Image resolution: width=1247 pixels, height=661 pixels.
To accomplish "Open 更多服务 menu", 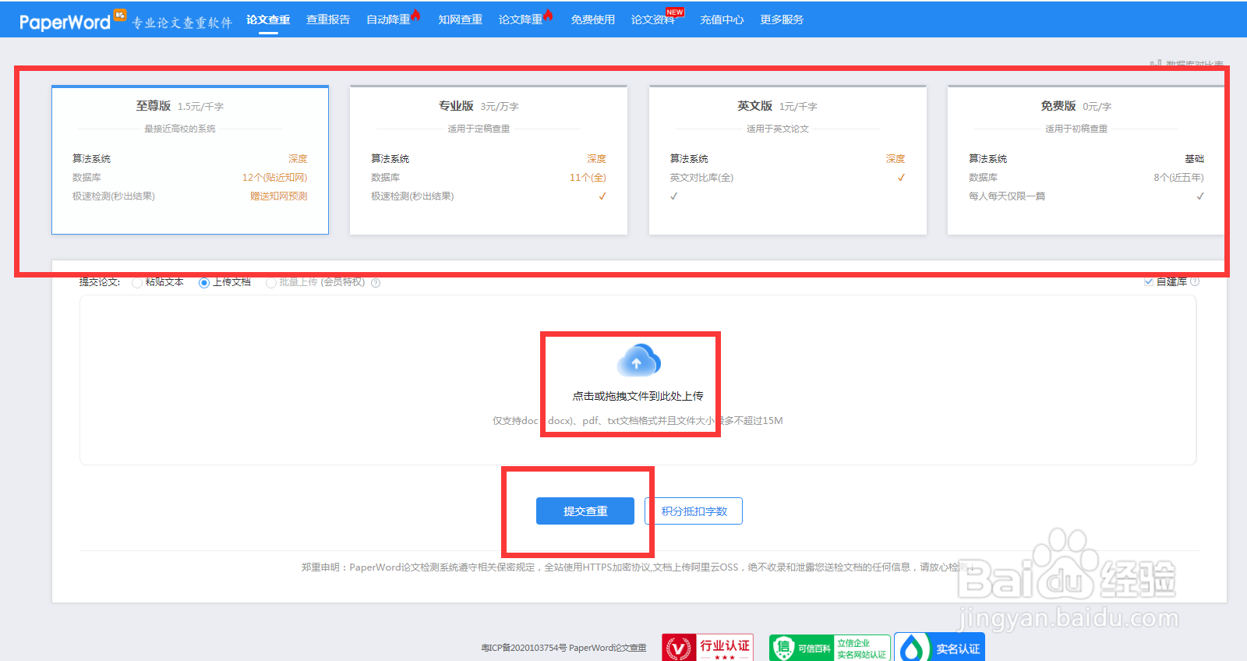I will pyautogui.click(x=782, y=19).
